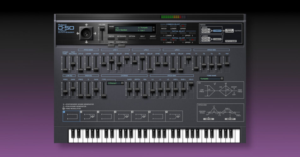This screenshot has width=300, height=157.
Task: Toggle the Chase button
Action: coord(111,45)
